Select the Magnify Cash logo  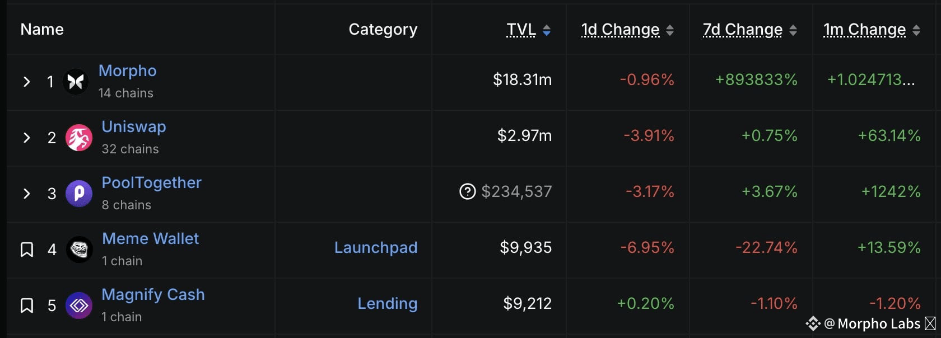78,306
